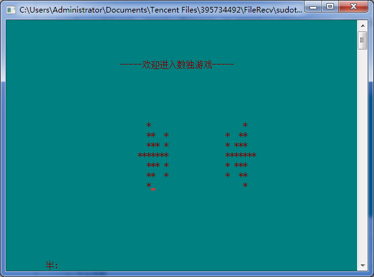Click the scrollbar down arrow
The width and height of the screenshot is (374, 277).
point(363,265)
